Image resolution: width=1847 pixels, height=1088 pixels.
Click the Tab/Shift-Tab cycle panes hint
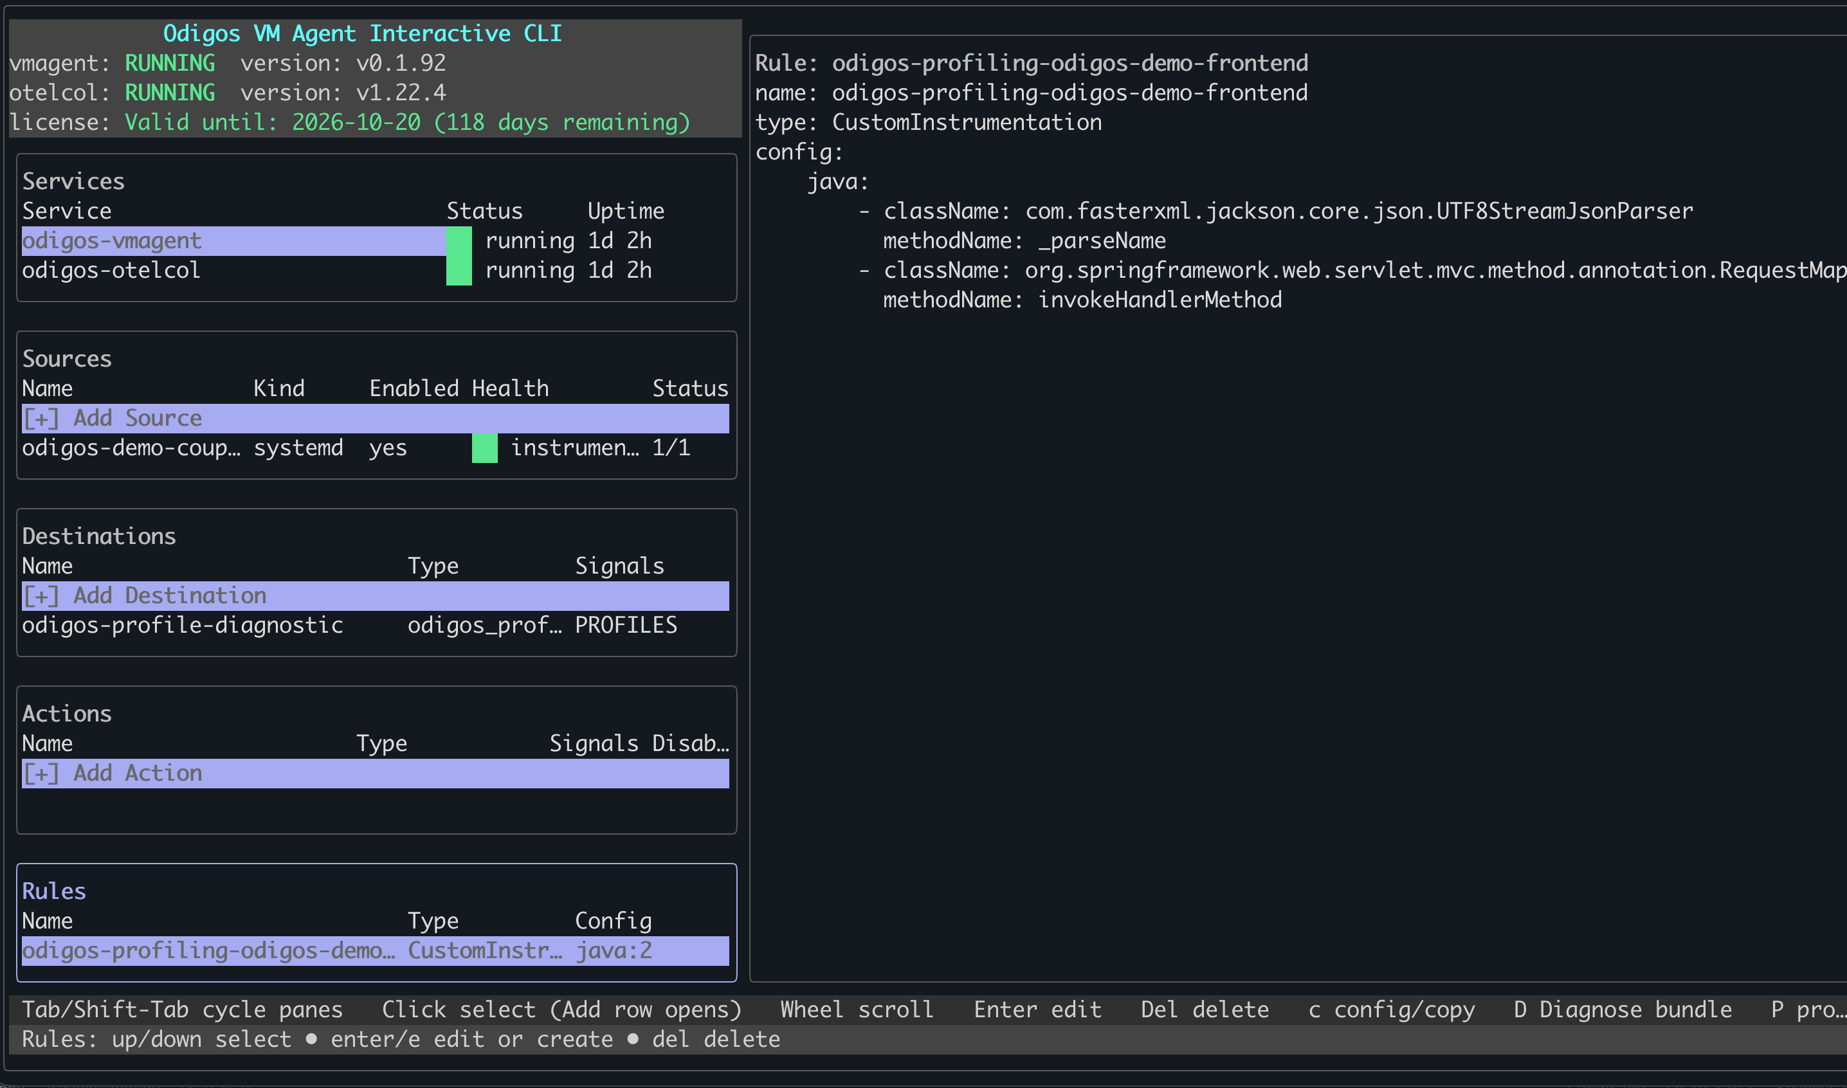[183, 1010]
